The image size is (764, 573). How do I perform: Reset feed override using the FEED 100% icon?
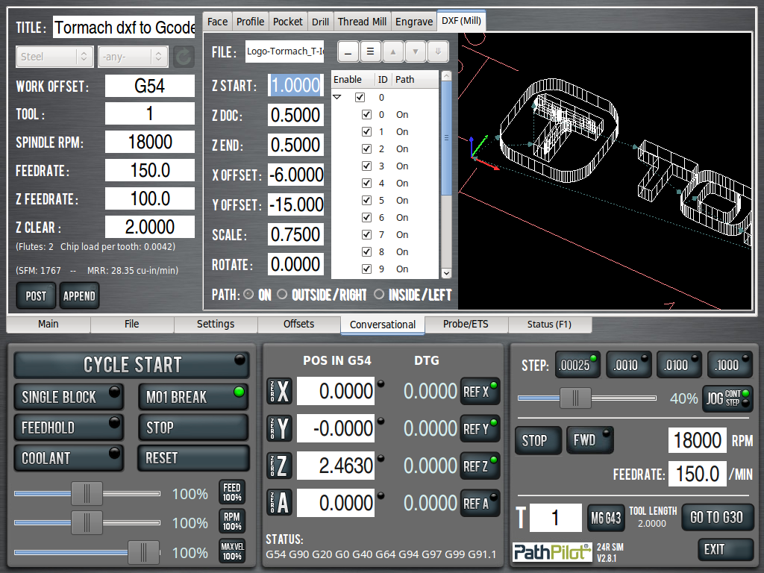[231, 491]
